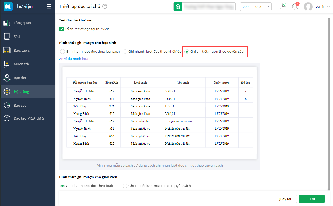333x206 pixels.
Task: Open the 2022 - 2023 school year dropdown
Action: coord(255,7)
